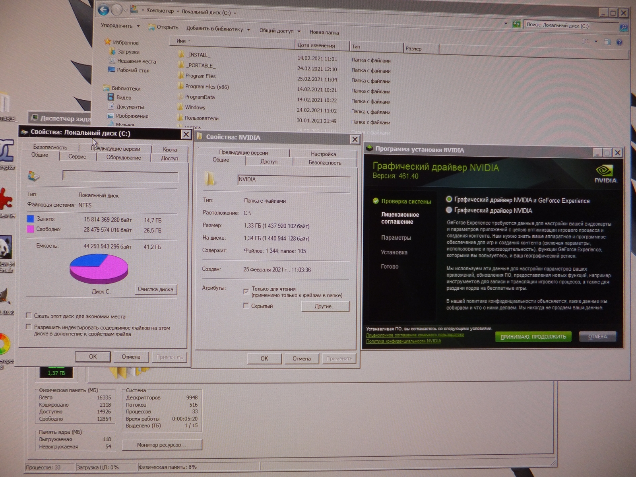Click the 'Очистка диска' button
The height and width of the screenshot is (477, 636).
point(155,289)
